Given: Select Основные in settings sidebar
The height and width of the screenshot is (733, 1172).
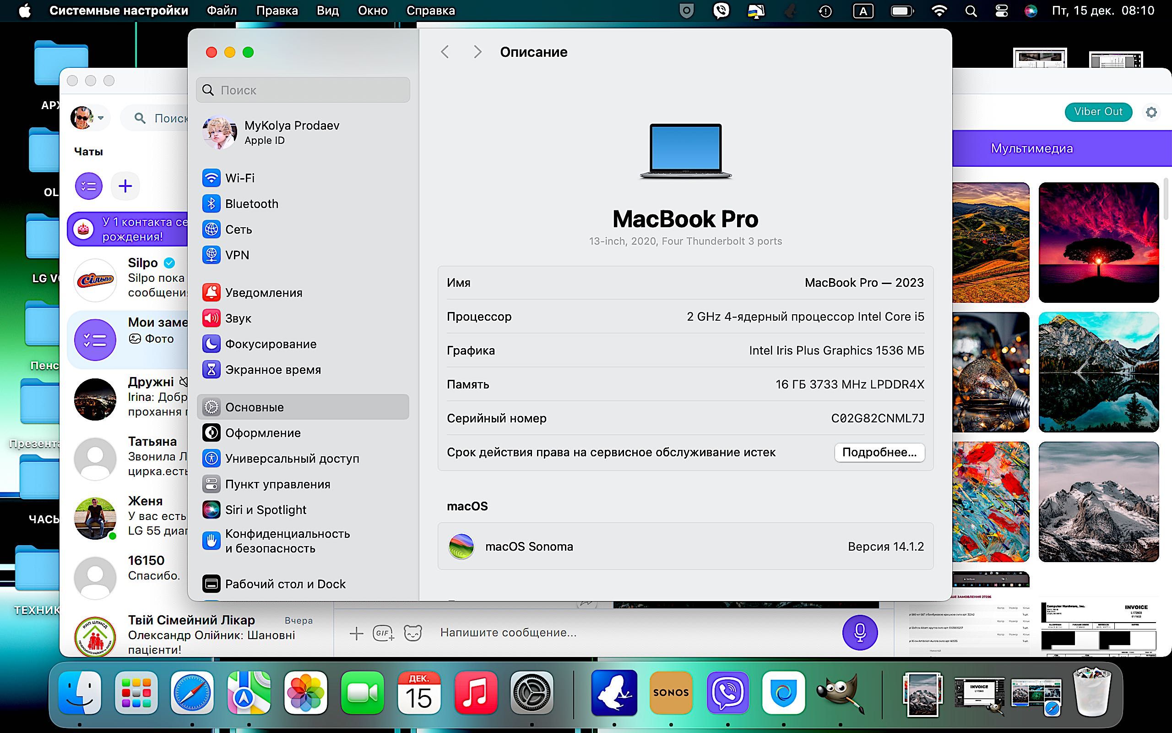Looking at the screenshot, I should coord(303,407).
